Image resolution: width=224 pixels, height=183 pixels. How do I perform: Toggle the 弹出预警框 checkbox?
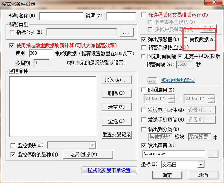click(144, 39)
